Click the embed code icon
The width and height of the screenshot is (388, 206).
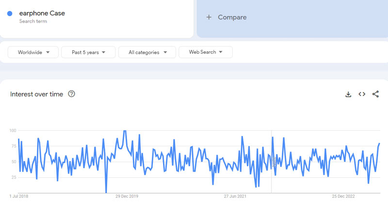tap(362, 94)
